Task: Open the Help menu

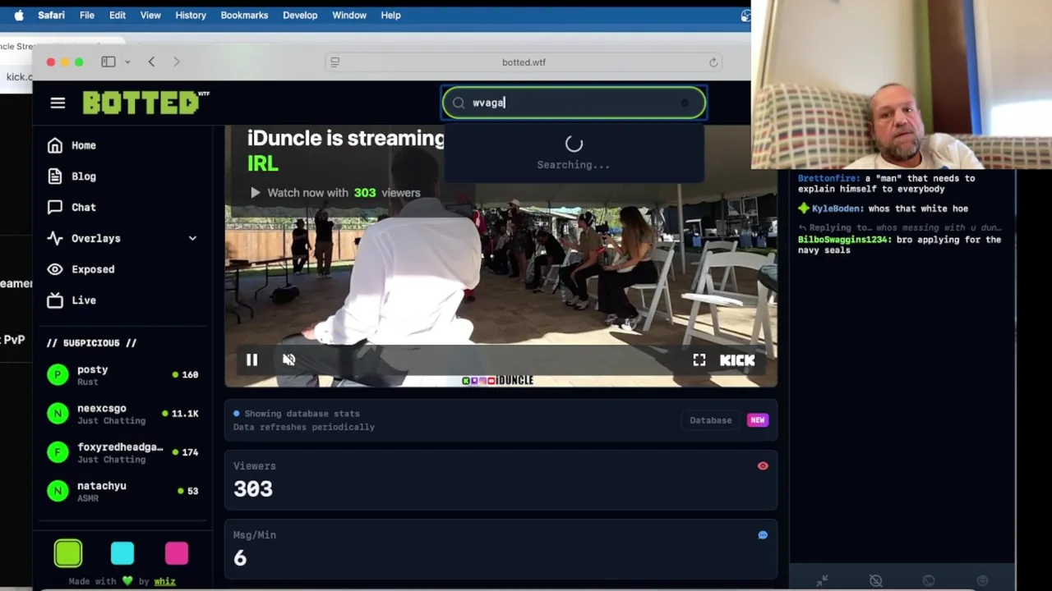Action: tap(391, 15)
